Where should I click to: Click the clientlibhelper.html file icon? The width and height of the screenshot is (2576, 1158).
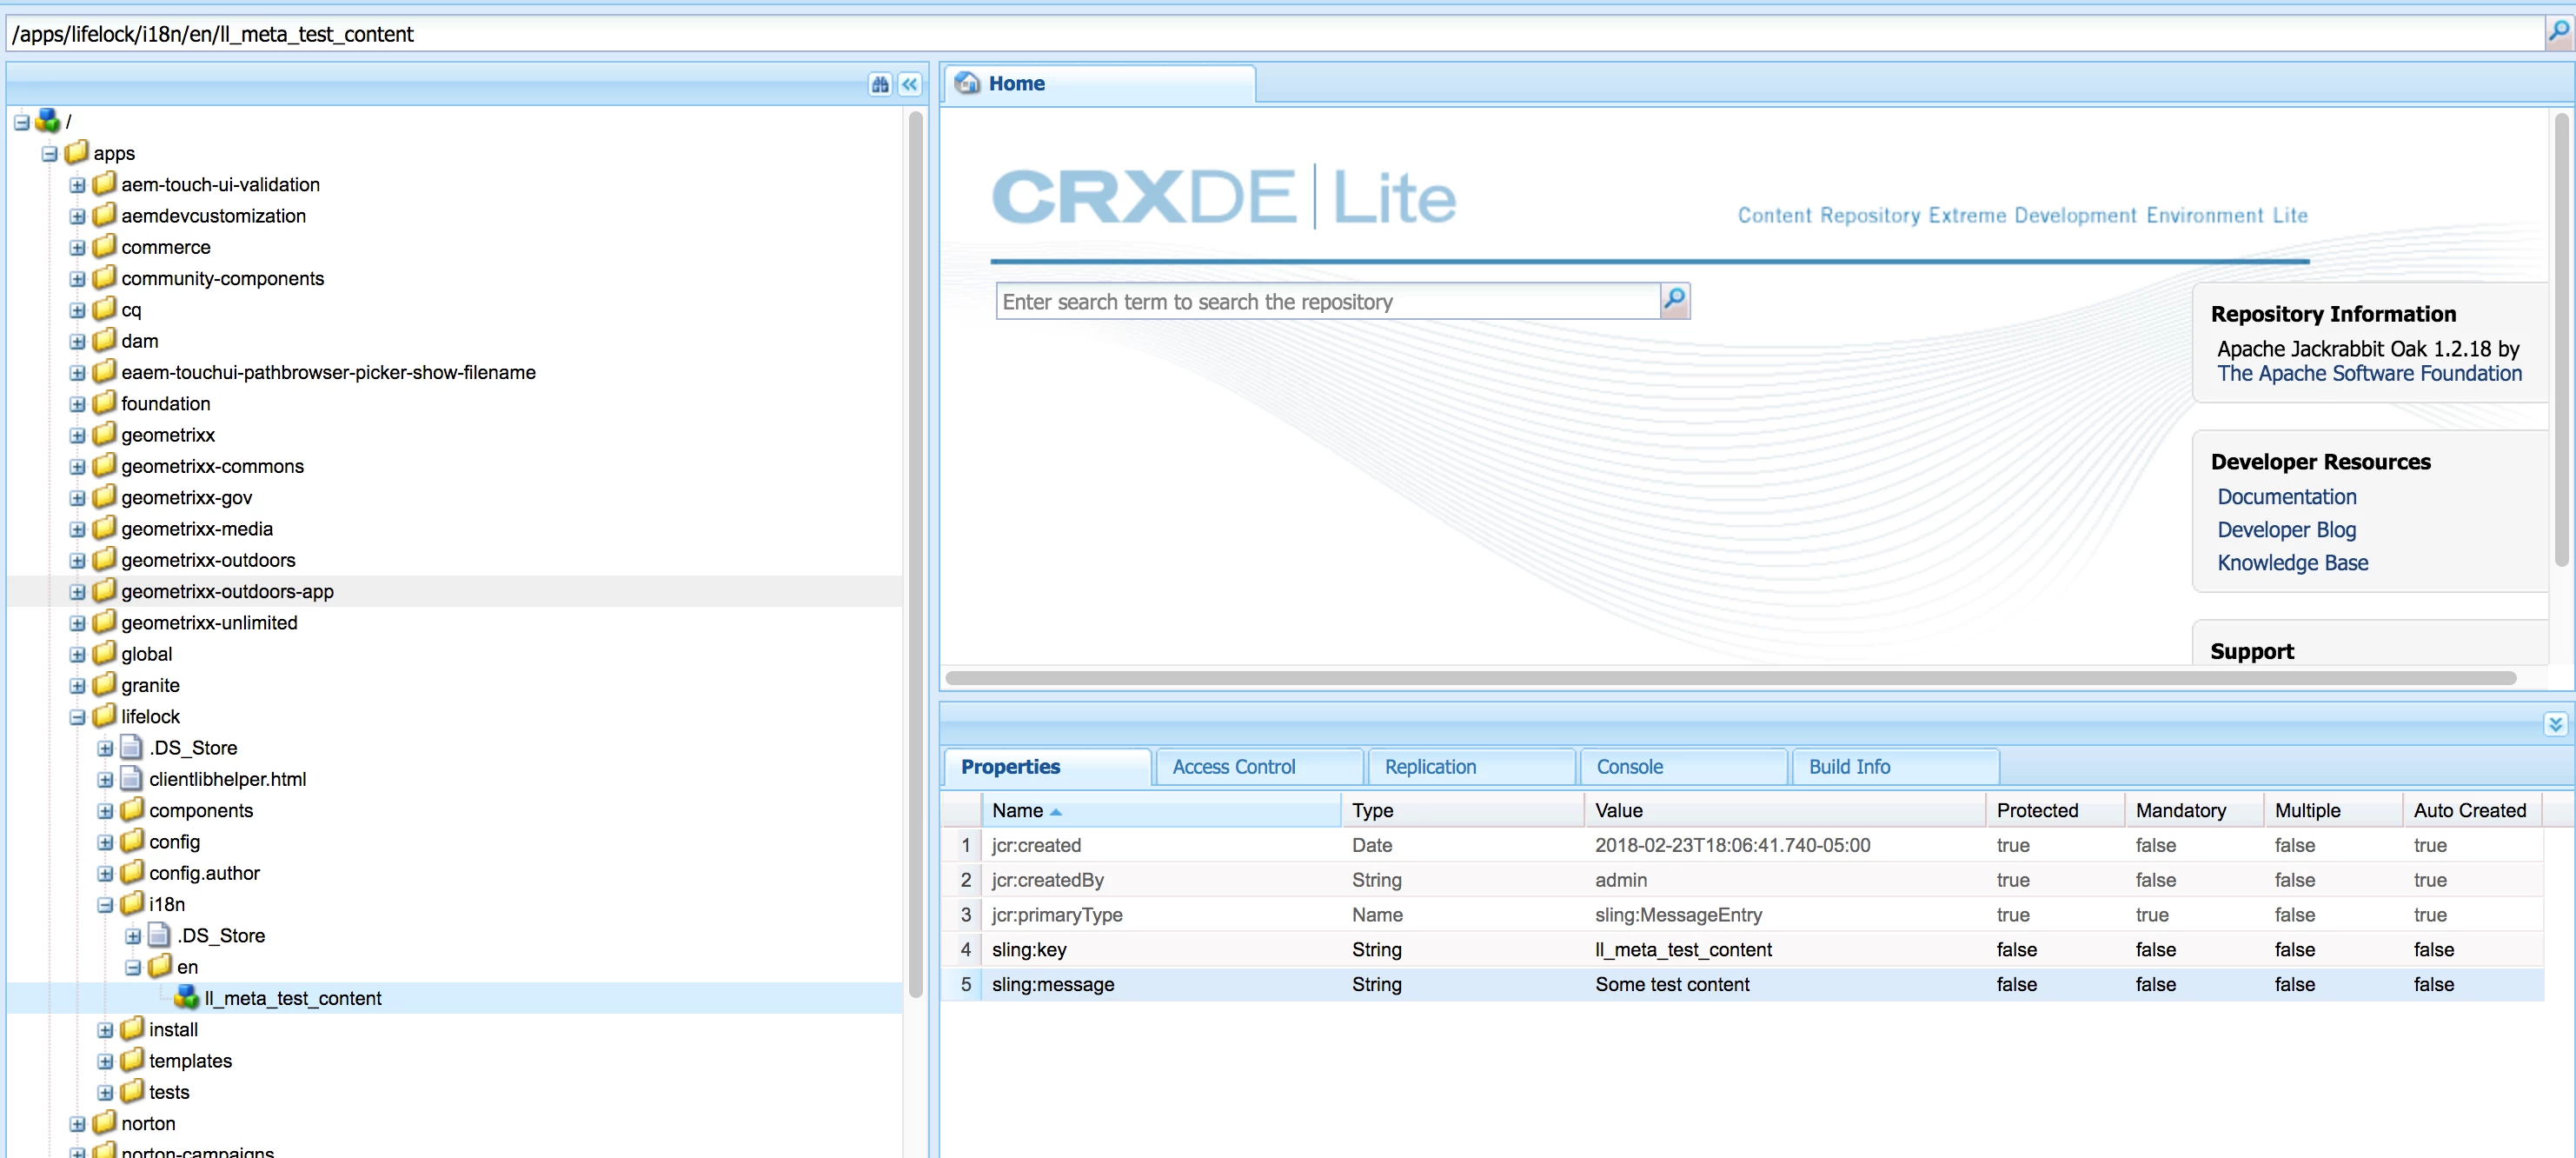point(131,778)
